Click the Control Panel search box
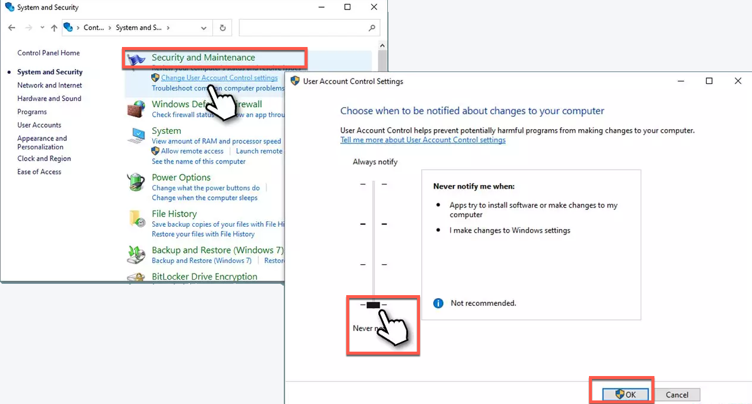This screenshot has height=404, width=752. point(303,27)
